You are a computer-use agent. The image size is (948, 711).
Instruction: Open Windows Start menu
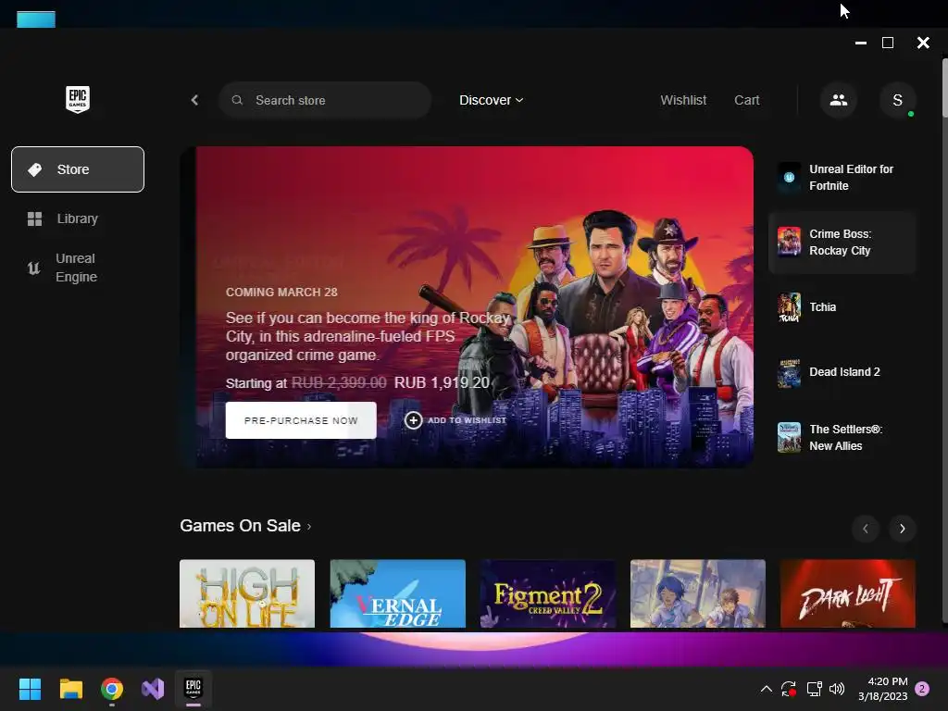[x=30, y=689]
